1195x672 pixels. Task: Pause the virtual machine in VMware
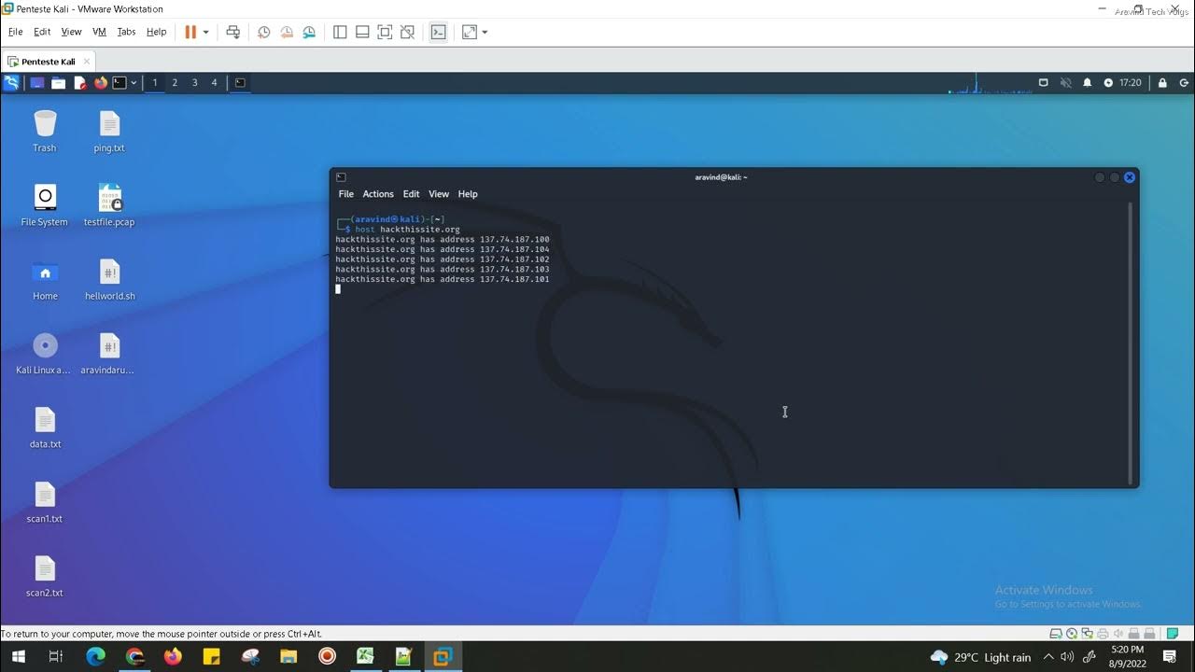click(190, 32)
